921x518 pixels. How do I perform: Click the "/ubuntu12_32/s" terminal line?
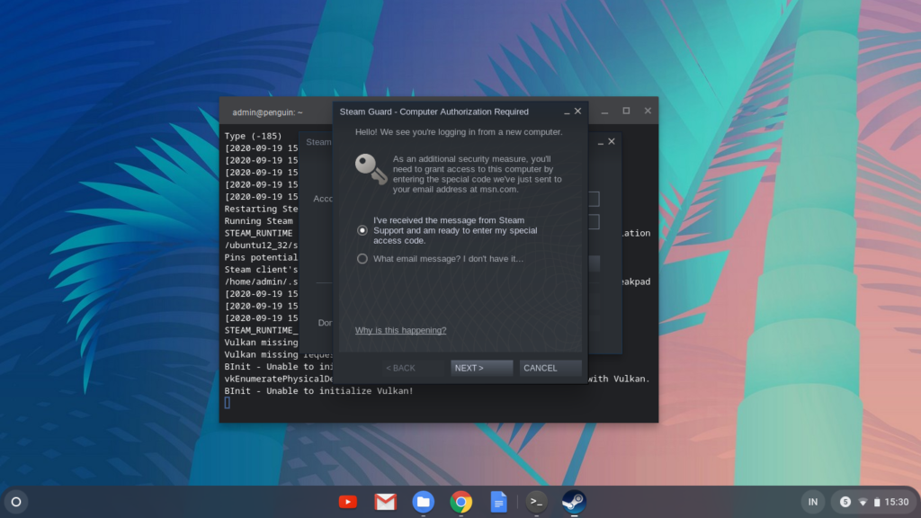point(262,245)
